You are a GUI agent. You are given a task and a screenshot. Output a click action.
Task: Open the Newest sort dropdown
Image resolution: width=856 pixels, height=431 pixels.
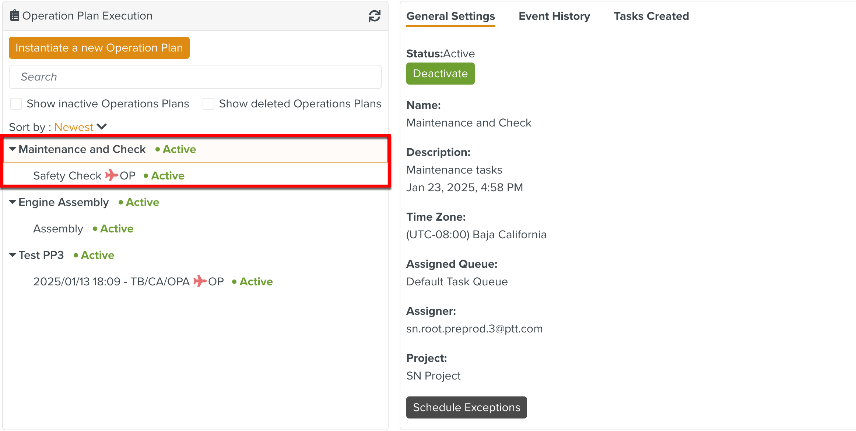pos(74,127)
